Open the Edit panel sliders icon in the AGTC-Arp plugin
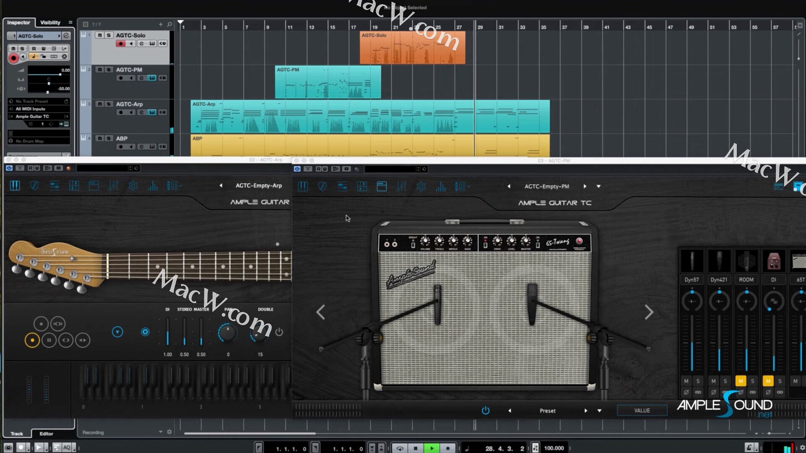Viewport: 806px width, 453px height. (x=54, y=185)
